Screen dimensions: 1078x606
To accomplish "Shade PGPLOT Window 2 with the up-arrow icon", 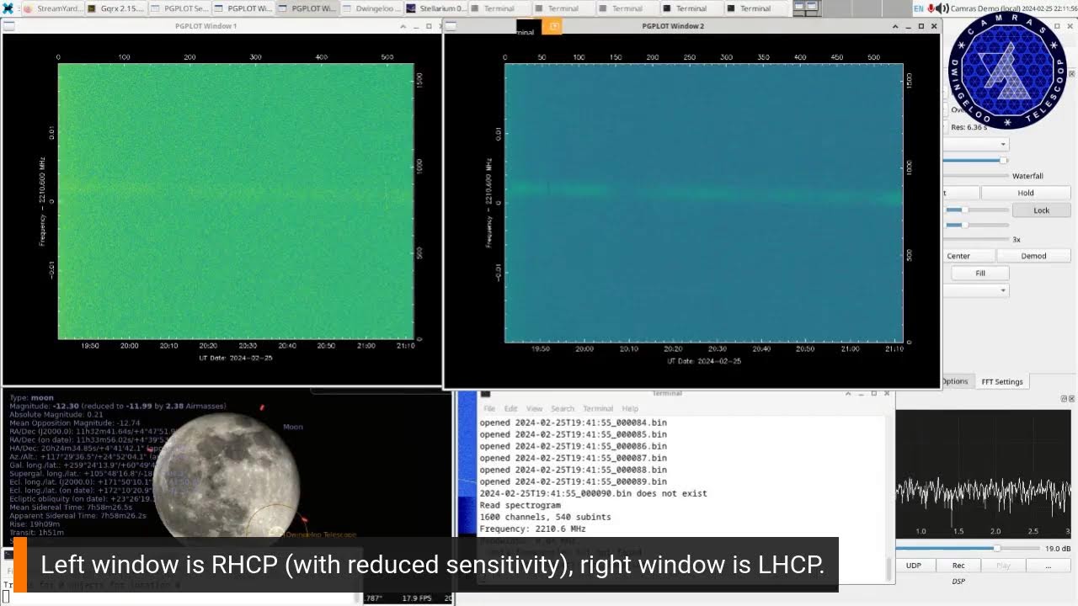I will (896, 26).
